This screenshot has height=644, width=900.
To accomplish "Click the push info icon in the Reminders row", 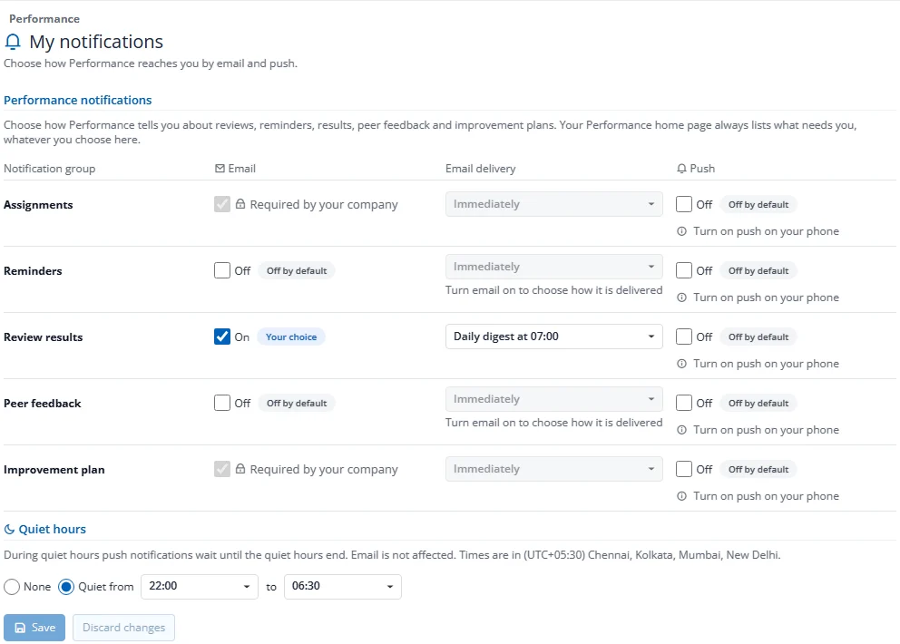I will click(681, 298).
